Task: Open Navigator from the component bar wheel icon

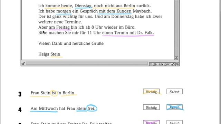Action: tap(155, 64)
